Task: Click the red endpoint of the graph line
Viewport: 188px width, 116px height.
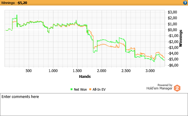Action: point(164,60)
